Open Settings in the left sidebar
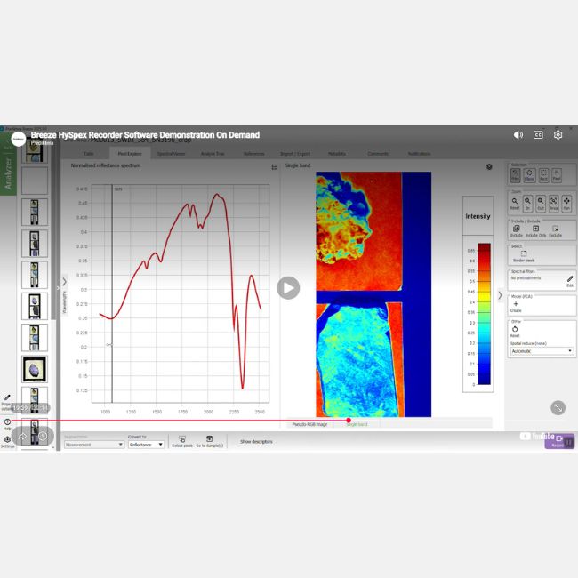The height and width of the screenshot is (578, 578). tap(7, 442)
